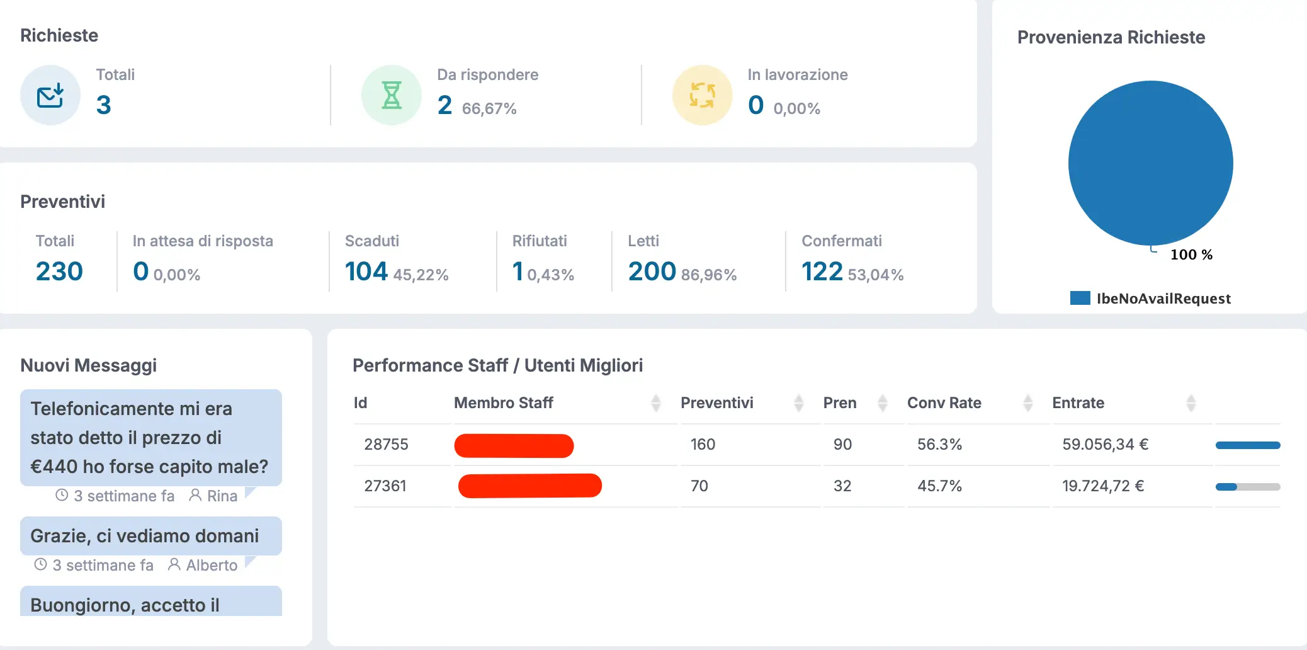Click the Confermati value 122

point(822,271)
